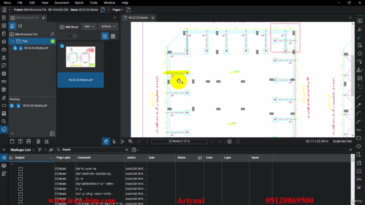
Task: Switch project files to list view
Action: 113,36
